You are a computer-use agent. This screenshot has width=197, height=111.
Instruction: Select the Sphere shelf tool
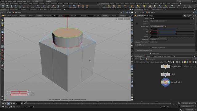coord(7,6)
